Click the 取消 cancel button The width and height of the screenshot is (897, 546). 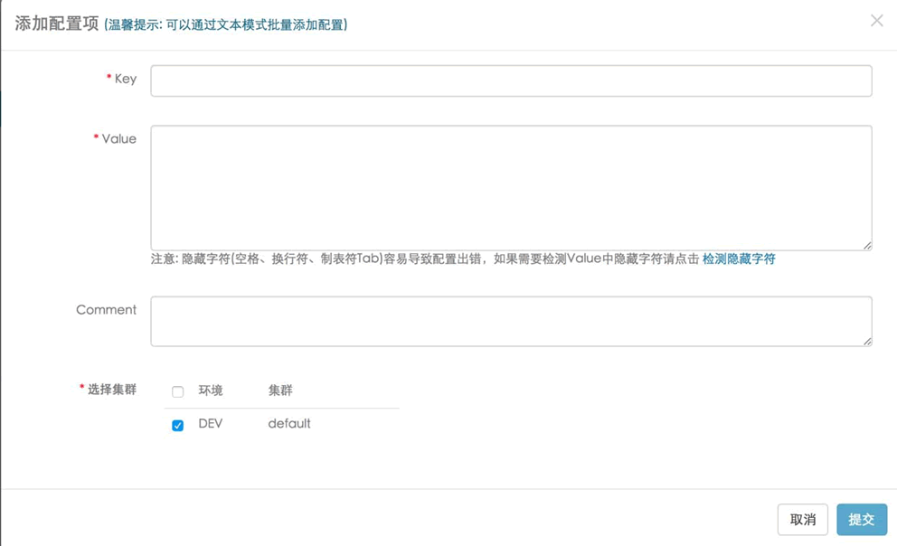coord(803,520)
